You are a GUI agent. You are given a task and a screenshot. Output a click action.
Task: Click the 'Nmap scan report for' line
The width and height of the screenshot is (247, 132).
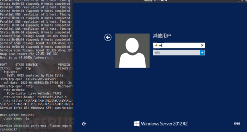pos(29,54)
